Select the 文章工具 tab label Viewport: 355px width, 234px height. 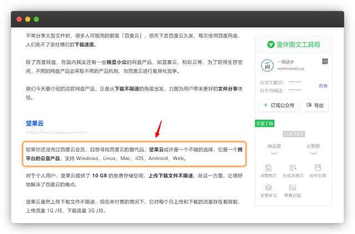coord(265,123)
